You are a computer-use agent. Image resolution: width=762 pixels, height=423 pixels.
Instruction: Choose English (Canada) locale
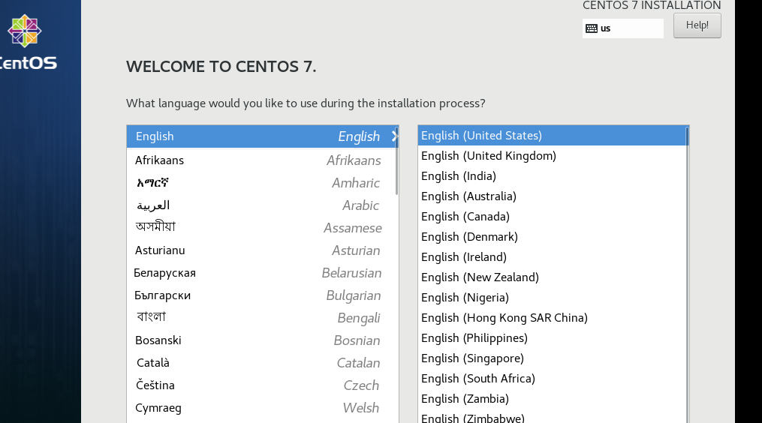552,217
